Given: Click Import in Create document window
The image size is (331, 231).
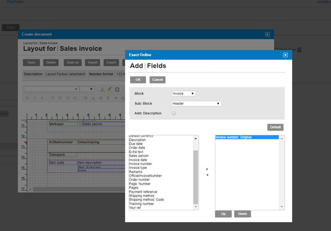Looking at the screenshot, I should pyautogui.click(x=92, y=62).
